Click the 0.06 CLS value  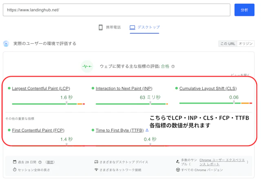tap(234, 97)
